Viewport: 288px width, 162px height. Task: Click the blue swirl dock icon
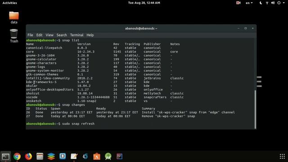85,157
